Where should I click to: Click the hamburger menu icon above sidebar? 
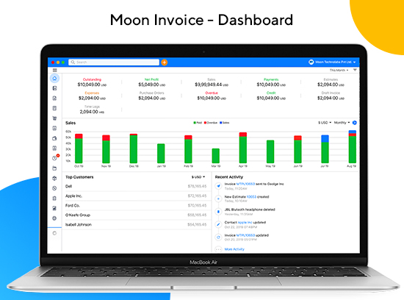pyautogui.click(x=54, y=70)
